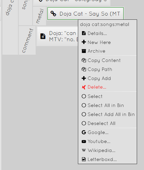This screenshot has height=170, width=144.
Task: Click the Archive box icon
Action: pyautogui.click(x=84, y=51)
